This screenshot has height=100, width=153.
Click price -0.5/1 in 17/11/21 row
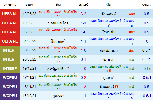click(x=146, y=77)
